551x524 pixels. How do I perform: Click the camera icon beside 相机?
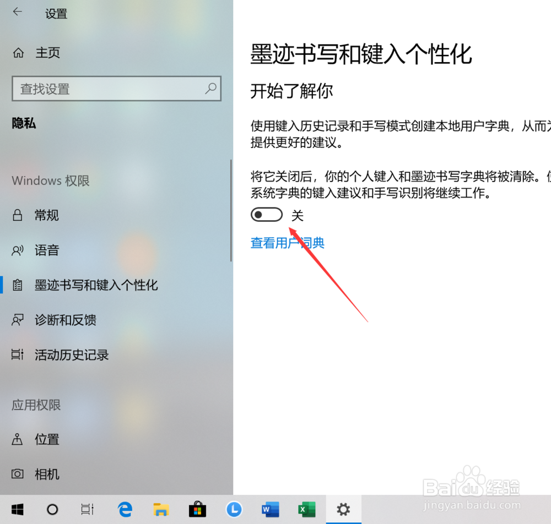(18, 474)
